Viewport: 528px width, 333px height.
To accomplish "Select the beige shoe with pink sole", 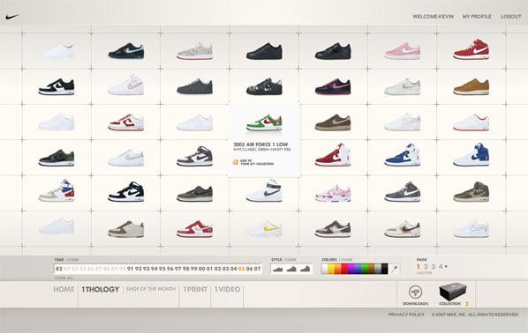I will 194,51.
